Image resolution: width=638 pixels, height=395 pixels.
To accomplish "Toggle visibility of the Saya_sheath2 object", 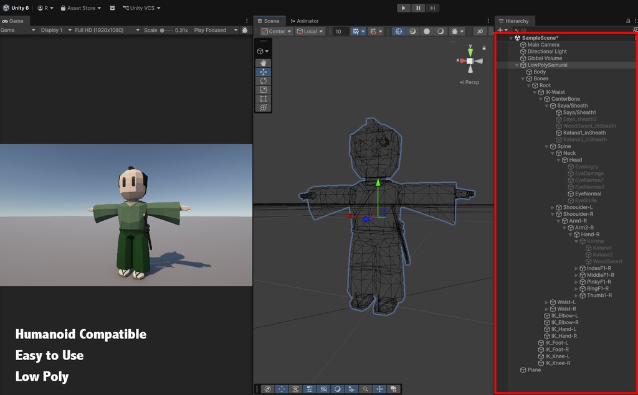I will tap(503, 119).
